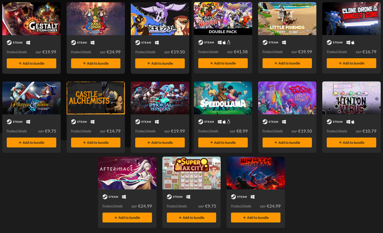383x233 pixels.
Task: Click the Steam icon under Super Tax City
Action: pos(169,197)
